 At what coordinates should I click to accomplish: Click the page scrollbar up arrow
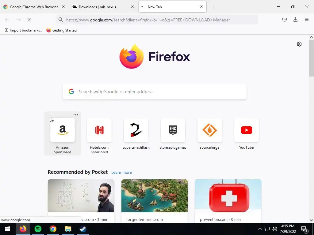pos(311,37)
